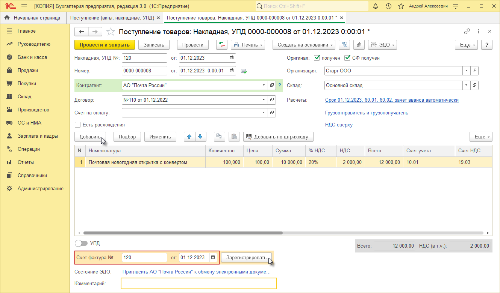Expand the ЭДО dropdown button
Screen dimensions: 500x293
click(x=382, y=45)
